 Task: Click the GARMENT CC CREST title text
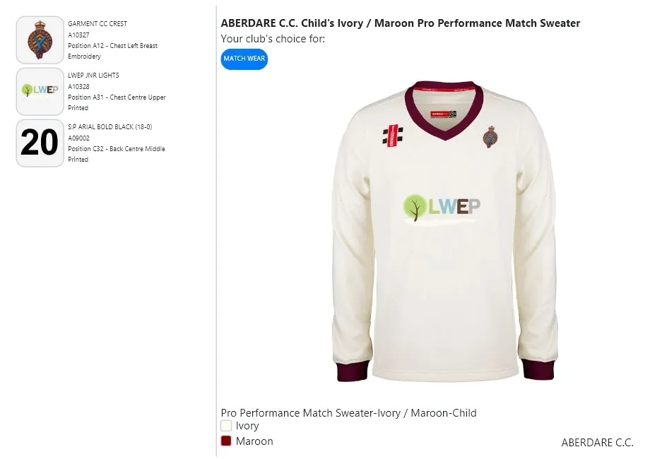(97, 24)
